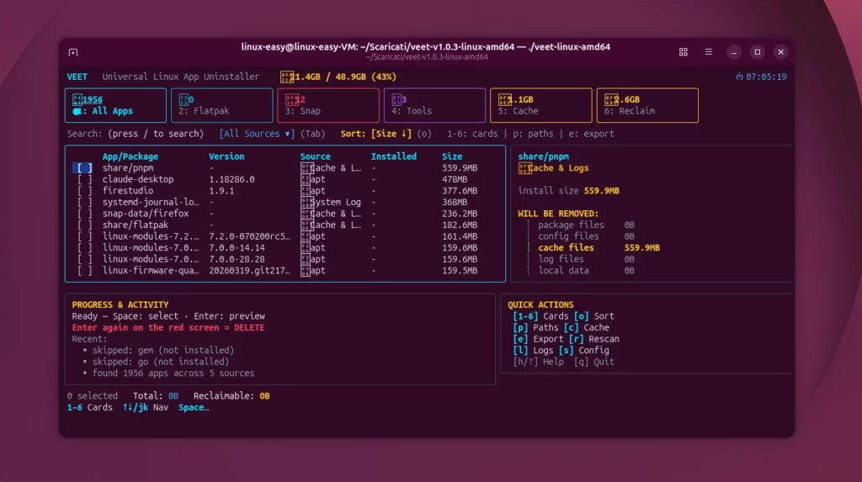
Task: Click the clock icon beside 07:05:19
Action: coord(739,77)
